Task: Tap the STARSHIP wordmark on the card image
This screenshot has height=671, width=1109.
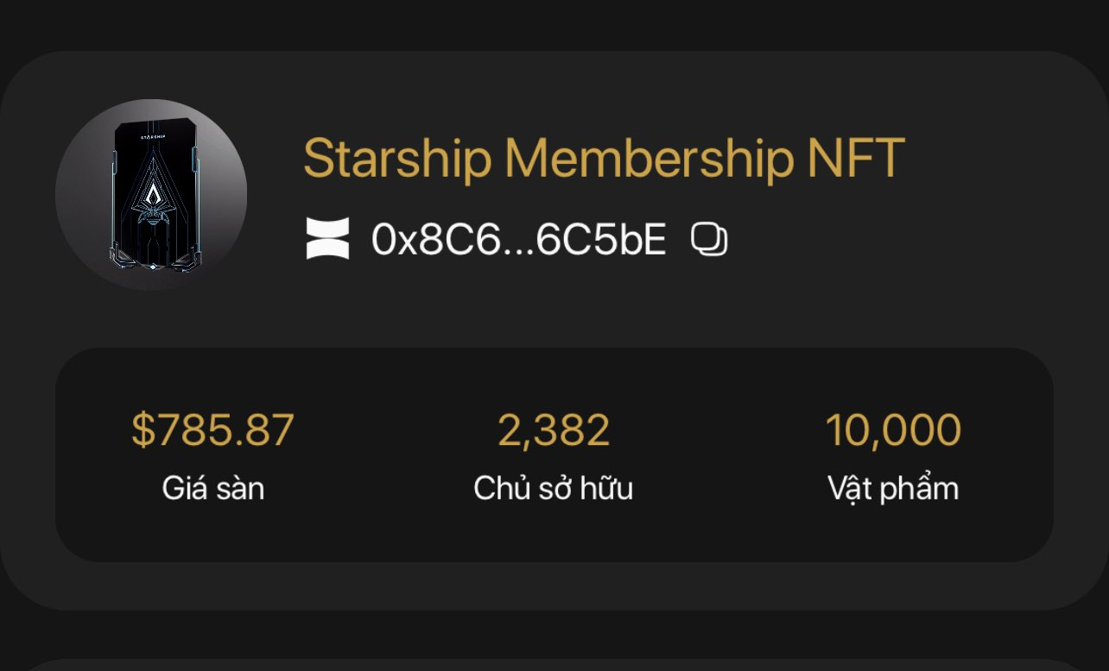Action: pos(154,135)
